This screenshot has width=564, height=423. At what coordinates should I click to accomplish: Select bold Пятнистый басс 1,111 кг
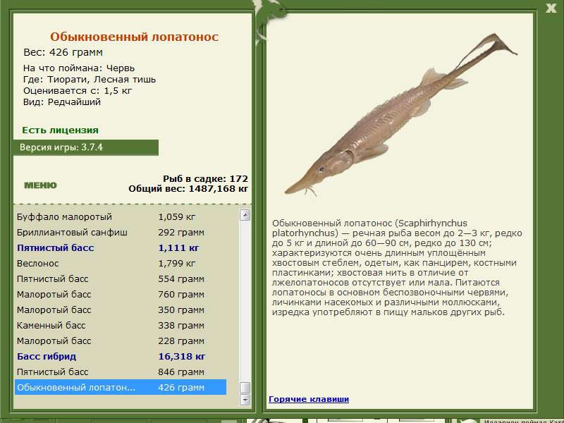pyautogui.click(x=121, y=248)
